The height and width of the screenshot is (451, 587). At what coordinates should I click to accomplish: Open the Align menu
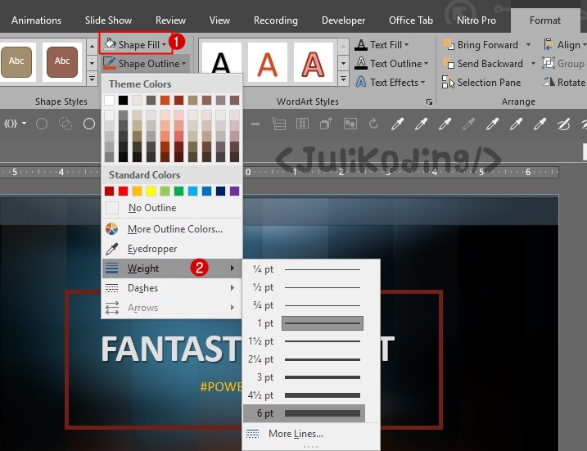[565, 45]
